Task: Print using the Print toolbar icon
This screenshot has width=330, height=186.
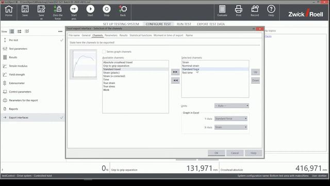Action: tap(238, 11)
